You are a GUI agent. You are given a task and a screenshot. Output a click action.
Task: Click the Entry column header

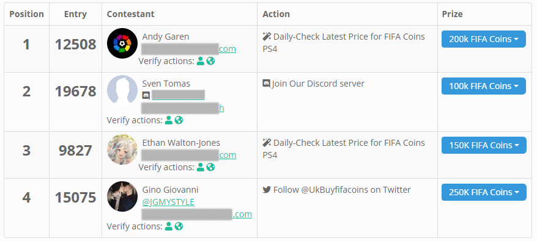75,14
